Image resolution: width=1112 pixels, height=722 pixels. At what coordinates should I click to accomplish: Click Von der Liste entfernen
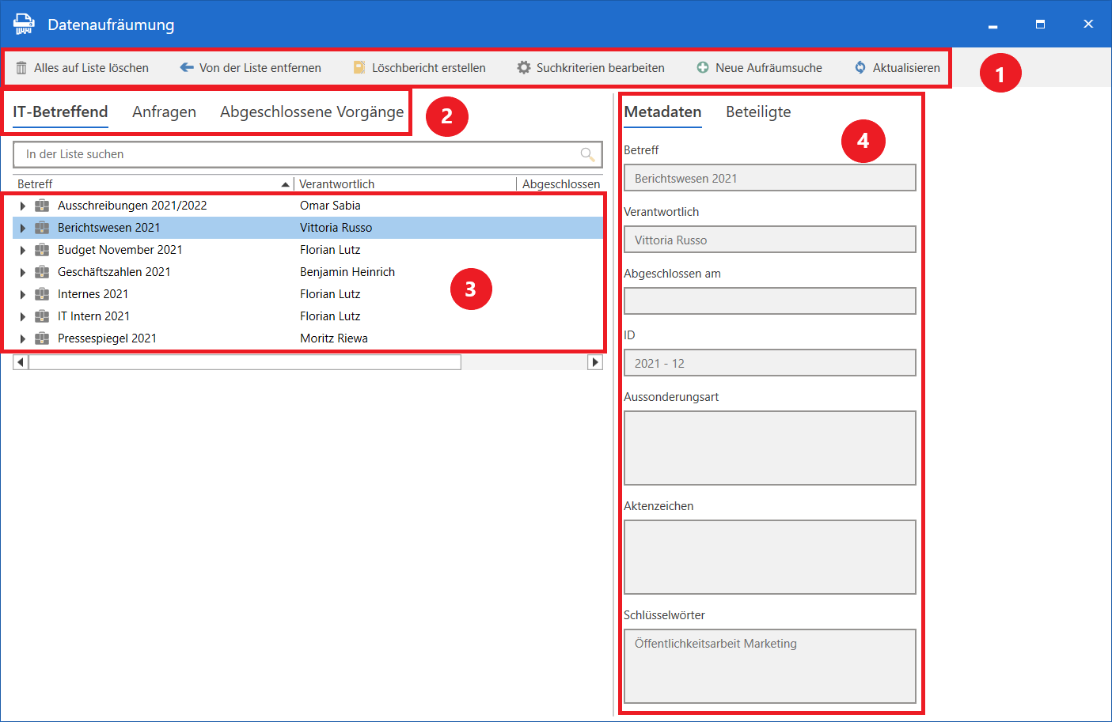(250, 68)
